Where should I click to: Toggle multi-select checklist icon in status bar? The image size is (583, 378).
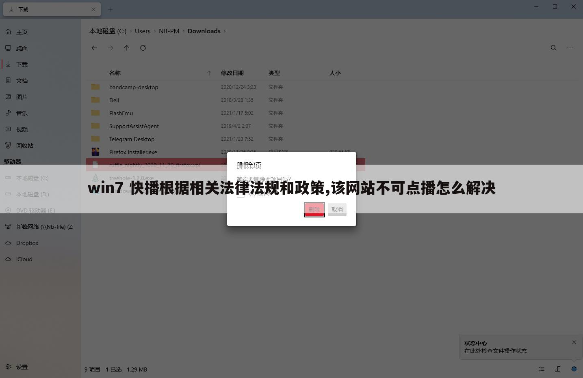point(542,369)
